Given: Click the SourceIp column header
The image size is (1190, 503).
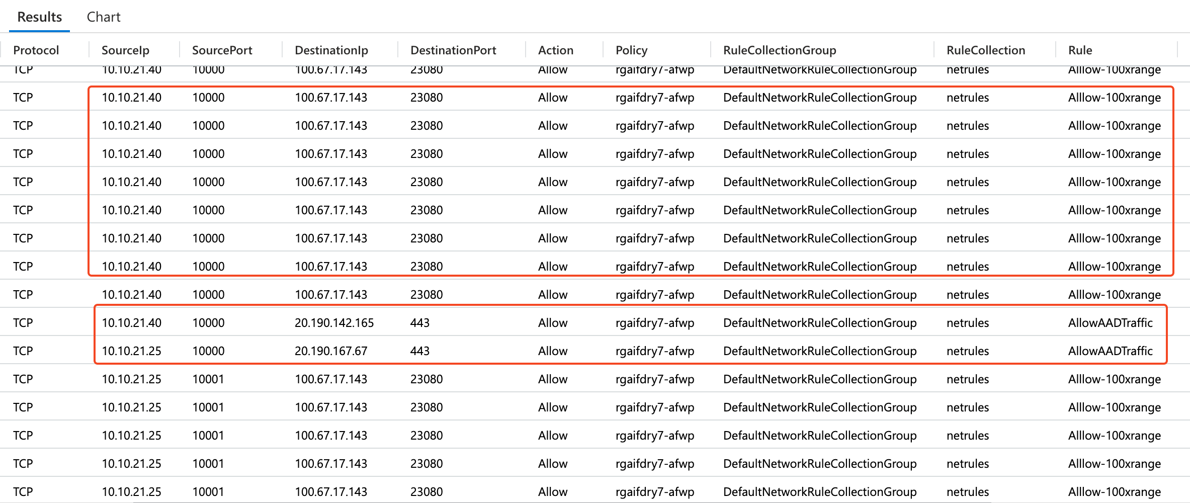Looking at the screenshot, I should click(x=125, y=50).
